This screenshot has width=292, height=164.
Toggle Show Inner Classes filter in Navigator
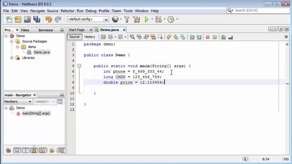(x=42, y=150)
